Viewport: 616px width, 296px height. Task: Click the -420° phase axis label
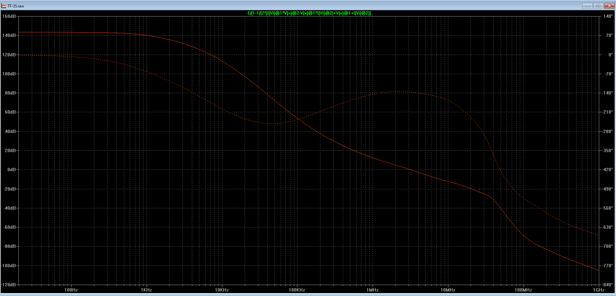click(x=607, y=170)
